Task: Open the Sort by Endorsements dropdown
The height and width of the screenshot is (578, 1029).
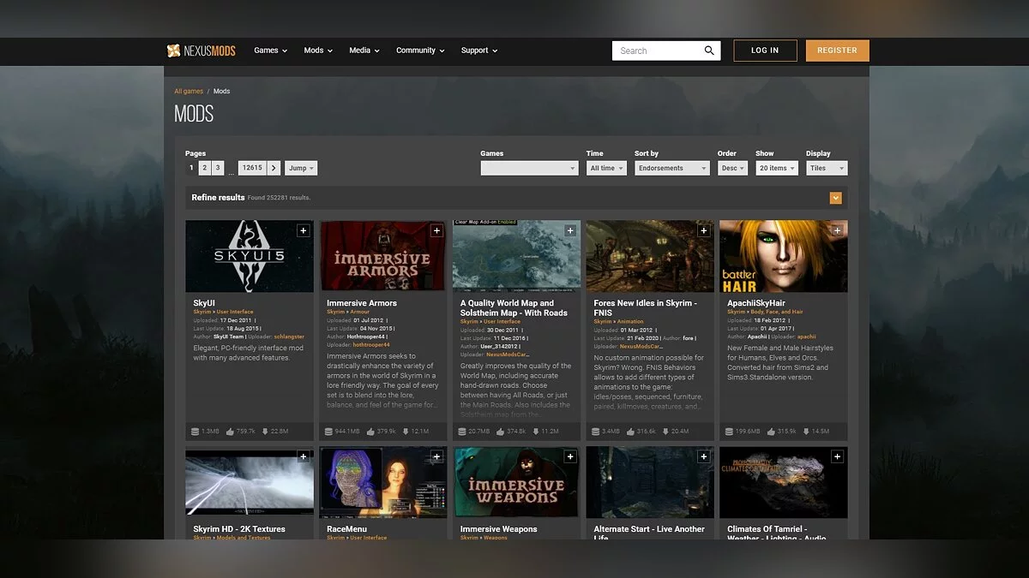Action: pos(672,168)
